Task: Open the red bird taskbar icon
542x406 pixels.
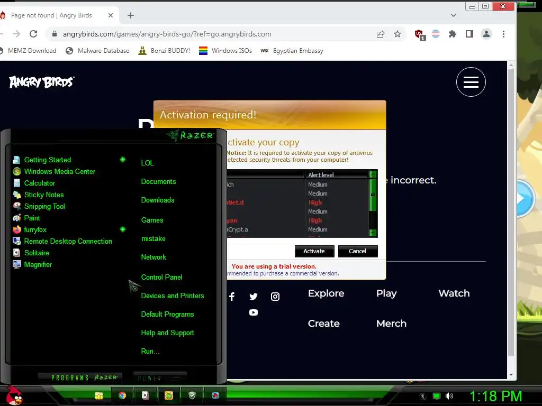Action: 215,395
